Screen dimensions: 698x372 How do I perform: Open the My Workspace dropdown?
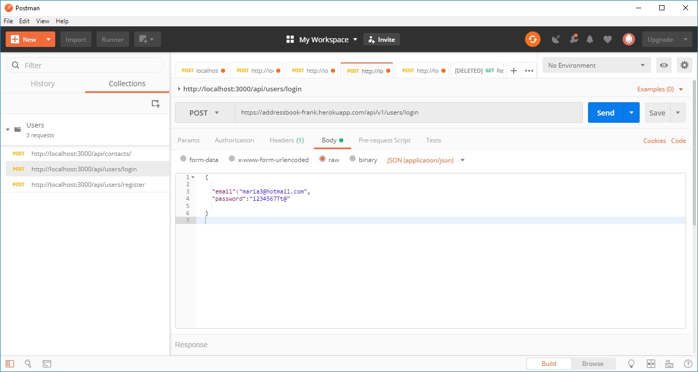(328, 39)
